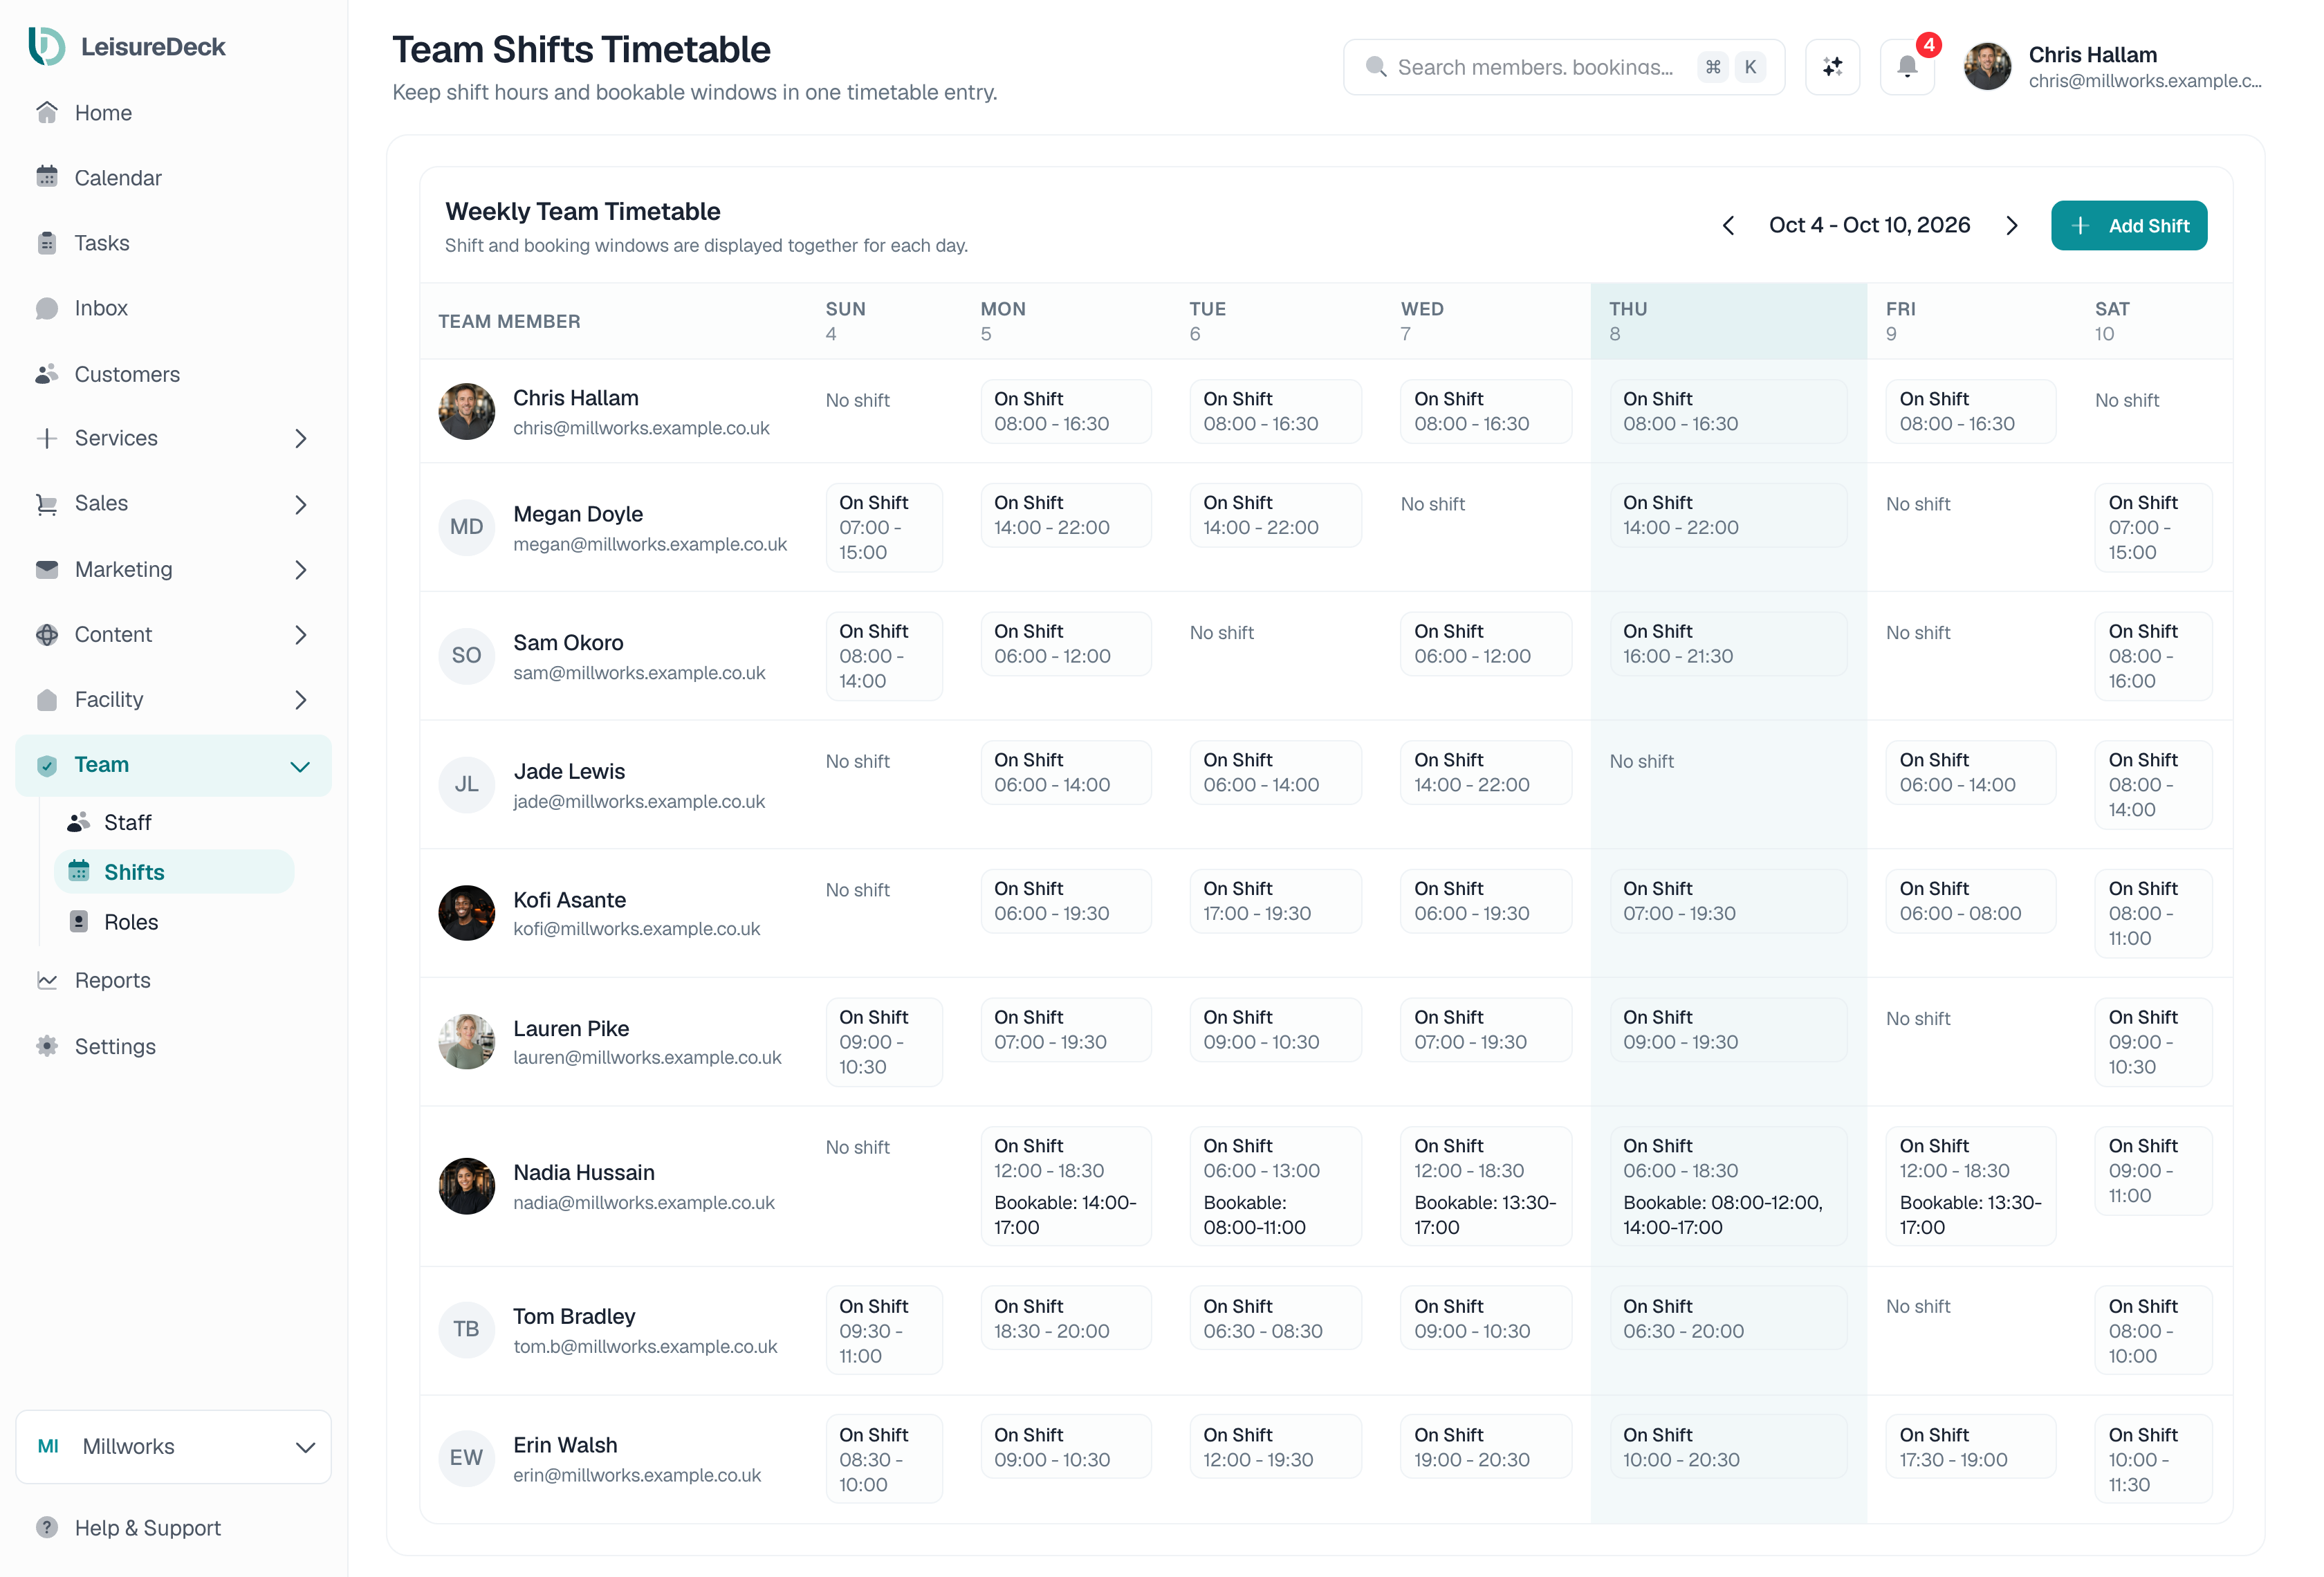Viewport: 2324px width, 1577px height.
Task: Click the Staff people icon
Action: (79, 822)
